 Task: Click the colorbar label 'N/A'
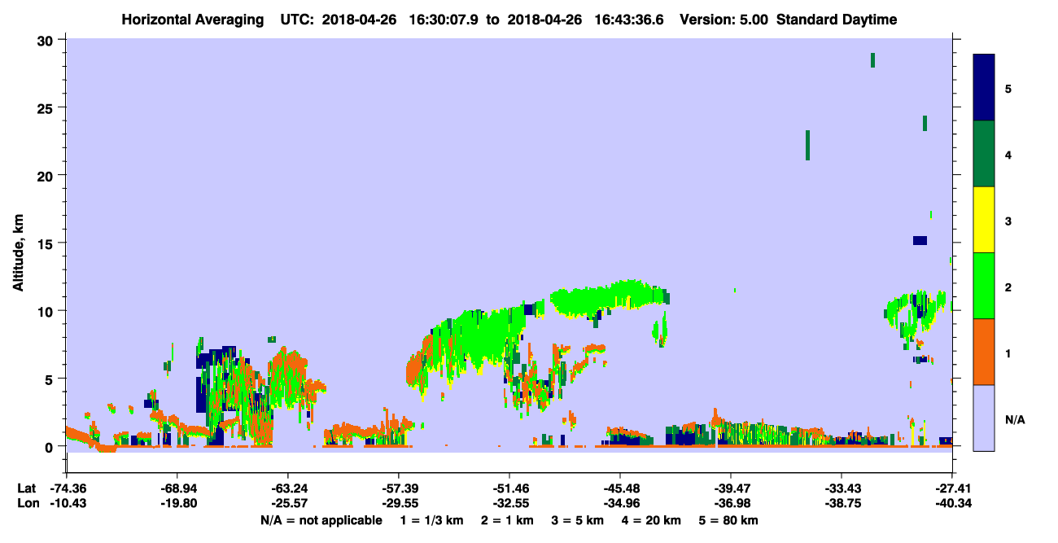[1014, 419]
